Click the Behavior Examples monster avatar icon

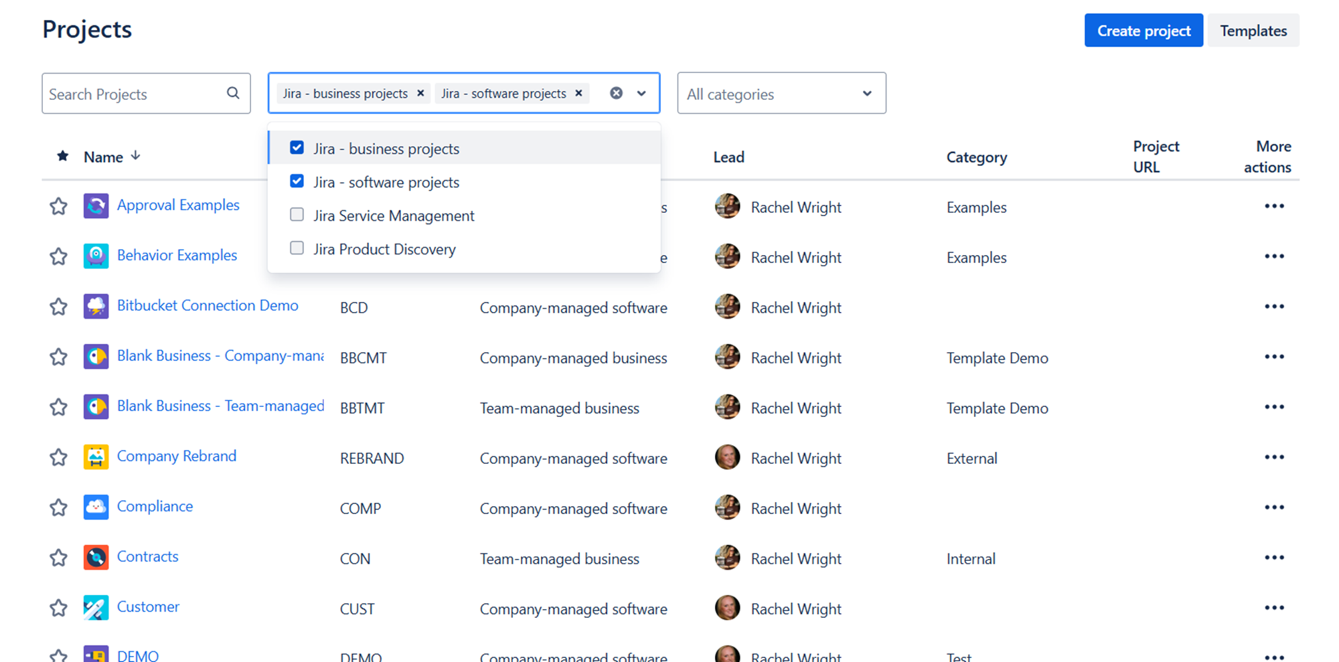[x=96, y=256]
